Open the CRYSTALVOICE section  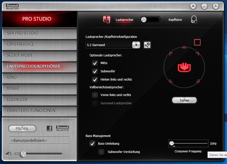[x=39, y=44]
